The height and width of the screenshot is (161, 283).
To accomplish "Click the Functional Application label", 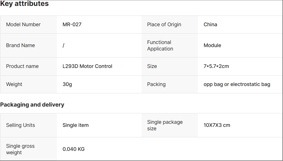I will pyautogui.click(x=160, y=45).
